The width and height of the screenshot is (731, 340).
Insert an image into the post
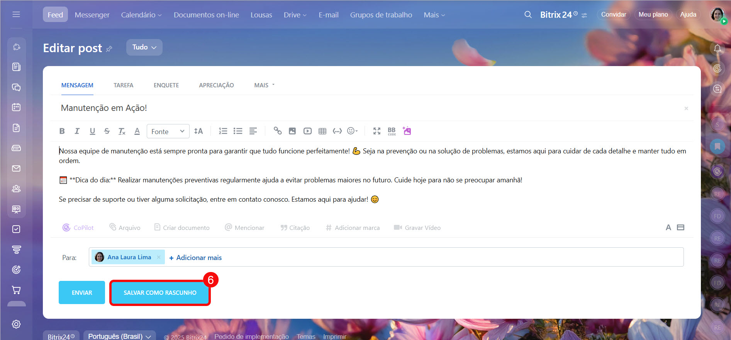point(292,131)
